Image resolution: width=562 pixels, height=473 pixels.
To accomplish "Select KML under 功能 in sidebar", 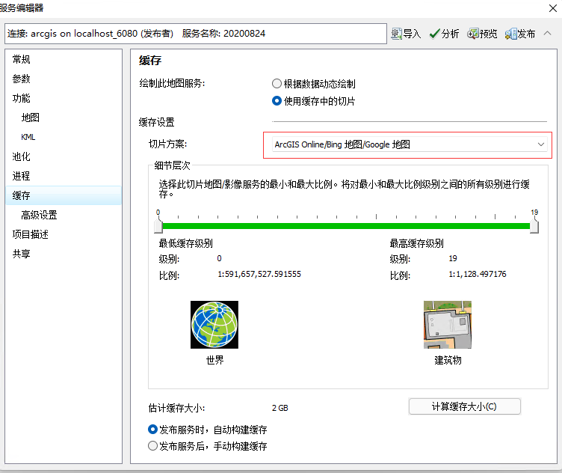I will coord(28,138).
